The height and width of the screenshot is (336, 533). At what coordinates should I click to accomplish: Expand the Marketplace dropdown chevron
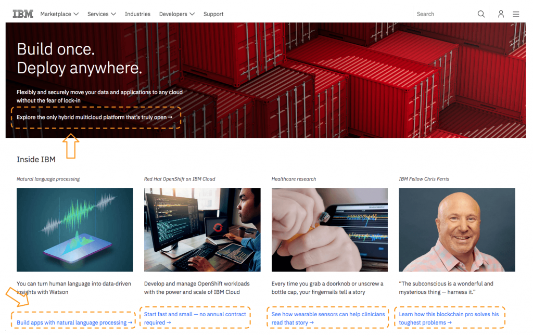click(x=76, y=14)
